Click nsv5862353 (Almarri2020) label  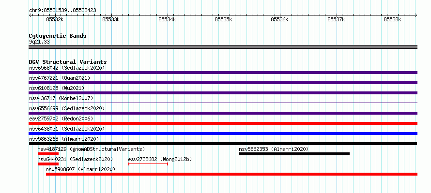coord(274,149)
